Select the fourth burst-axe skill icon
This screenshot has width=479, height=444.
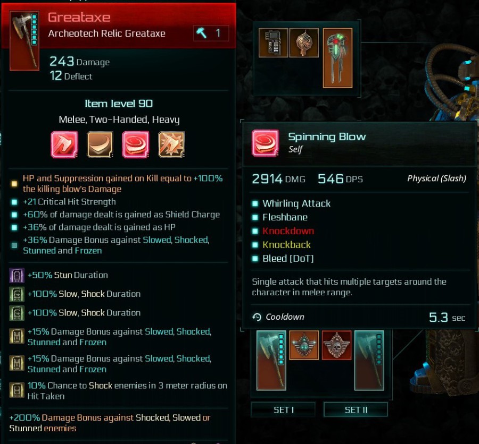coord(172,144)
